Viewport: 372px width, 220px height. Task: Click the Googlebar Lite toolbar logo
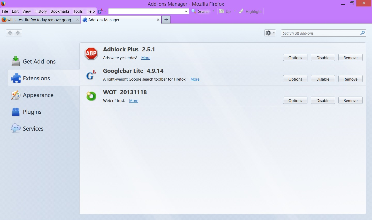[100, 11]
